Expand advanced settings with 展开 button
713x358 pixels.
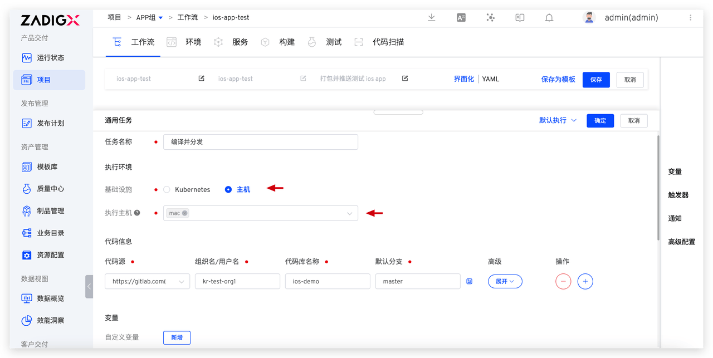point(505,282)
